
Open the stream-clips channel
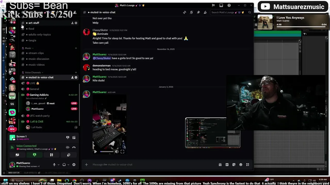point(49,53)
